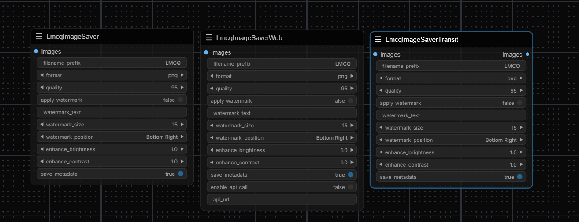Open watermark_position dropdown in LmcqImageSaver
This screenshot has height=222, width=579.
click(112, 137)
